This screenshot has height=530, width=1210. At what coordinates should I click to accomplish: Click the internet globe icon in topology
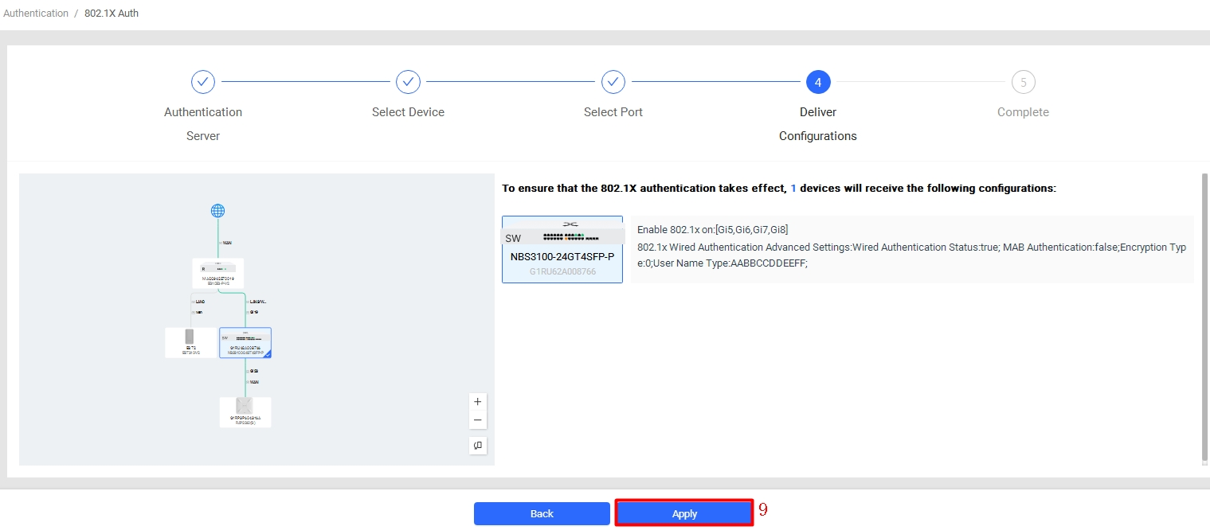pos(217,211)
